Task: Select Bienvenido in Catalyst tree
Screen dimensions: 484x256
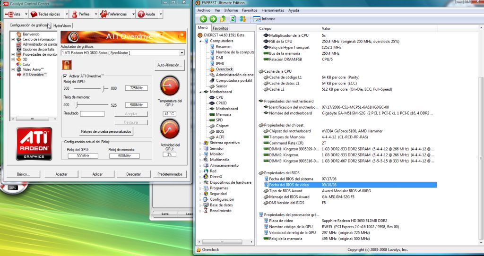Action: point(31,34)
